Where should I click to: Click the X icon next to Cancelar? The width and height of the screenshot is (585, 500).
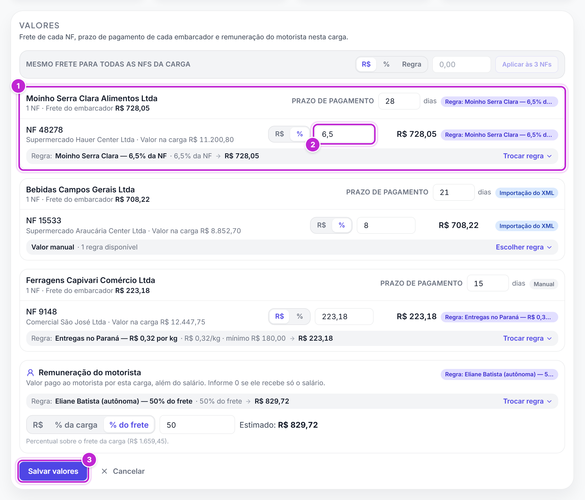104,471
